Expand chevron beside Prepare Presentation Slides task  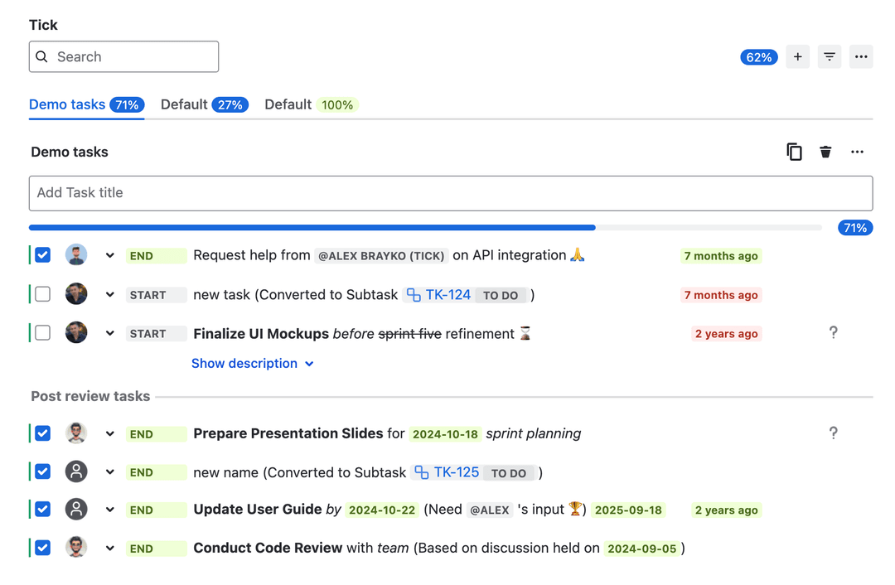point(109,433)
